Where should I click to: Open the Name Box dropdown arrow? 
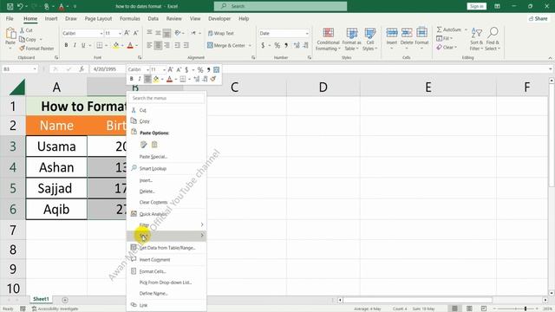pyautogui.click(x=35, y=69)
